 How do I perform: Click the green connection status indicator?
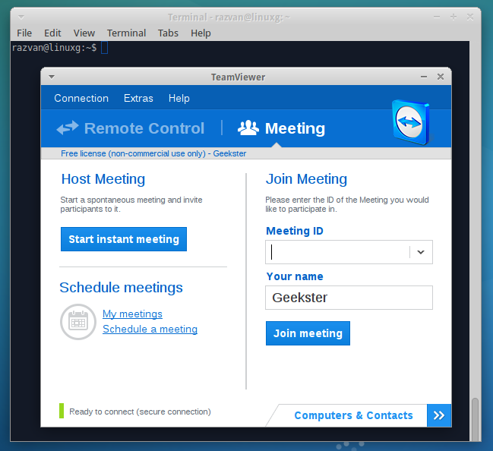[62, 411]
